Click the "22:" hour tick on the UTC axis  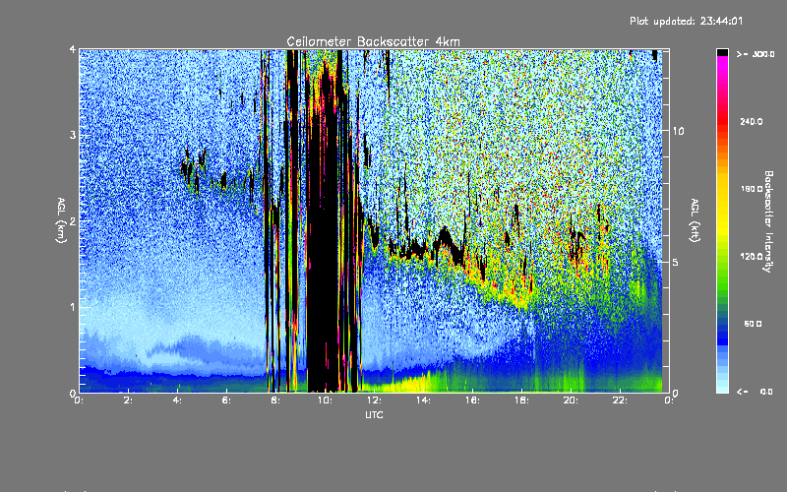[620, 400]
